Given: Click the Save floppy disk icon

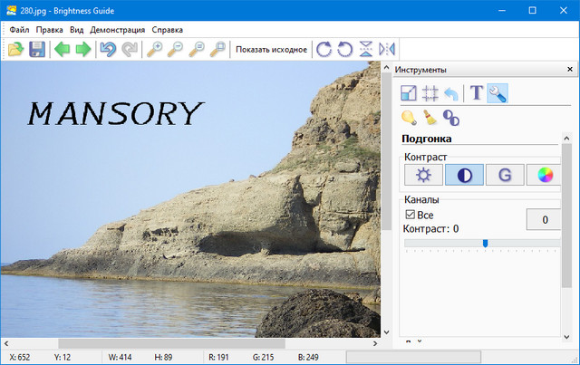Looking at the screenshot, I should point(37,49).
